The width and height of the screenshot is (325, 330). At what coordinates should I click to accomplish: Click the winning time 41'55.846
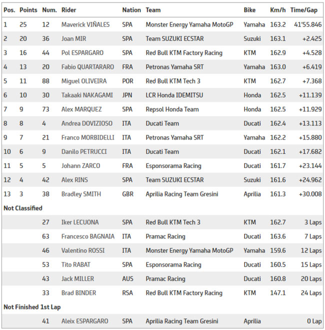click(307, 24)
